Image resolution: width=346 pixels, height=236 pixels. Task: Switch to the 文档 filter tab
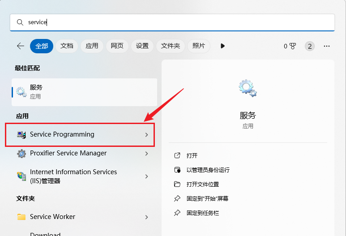pyautogui.click(x=67, y=46)
